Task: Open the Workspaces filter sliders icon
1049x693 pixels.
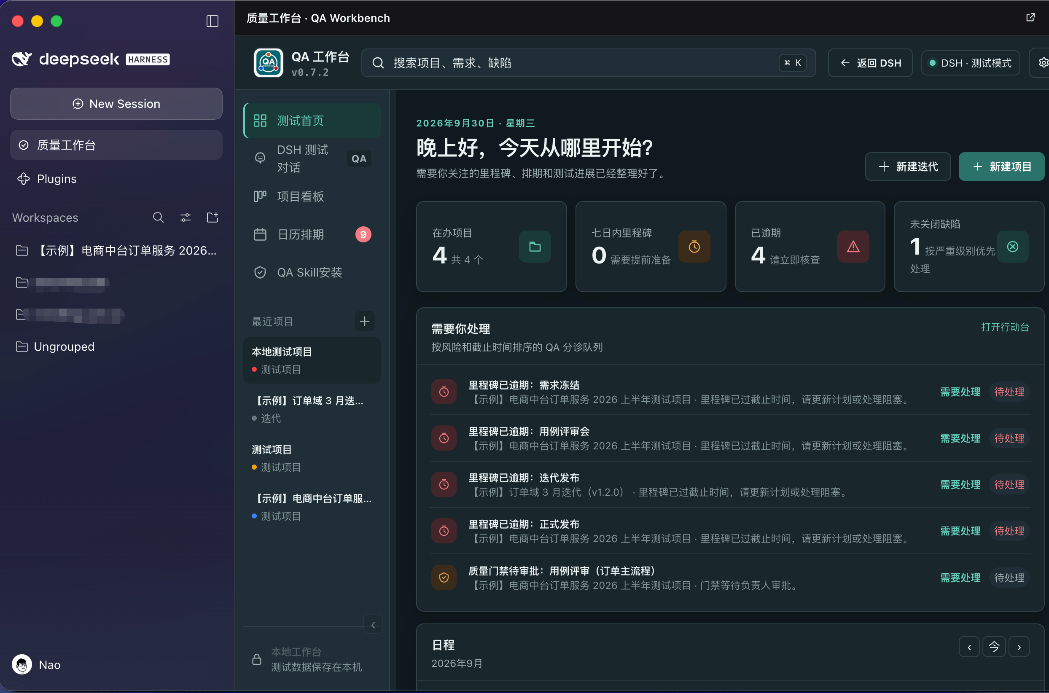Action: point(186,218)
